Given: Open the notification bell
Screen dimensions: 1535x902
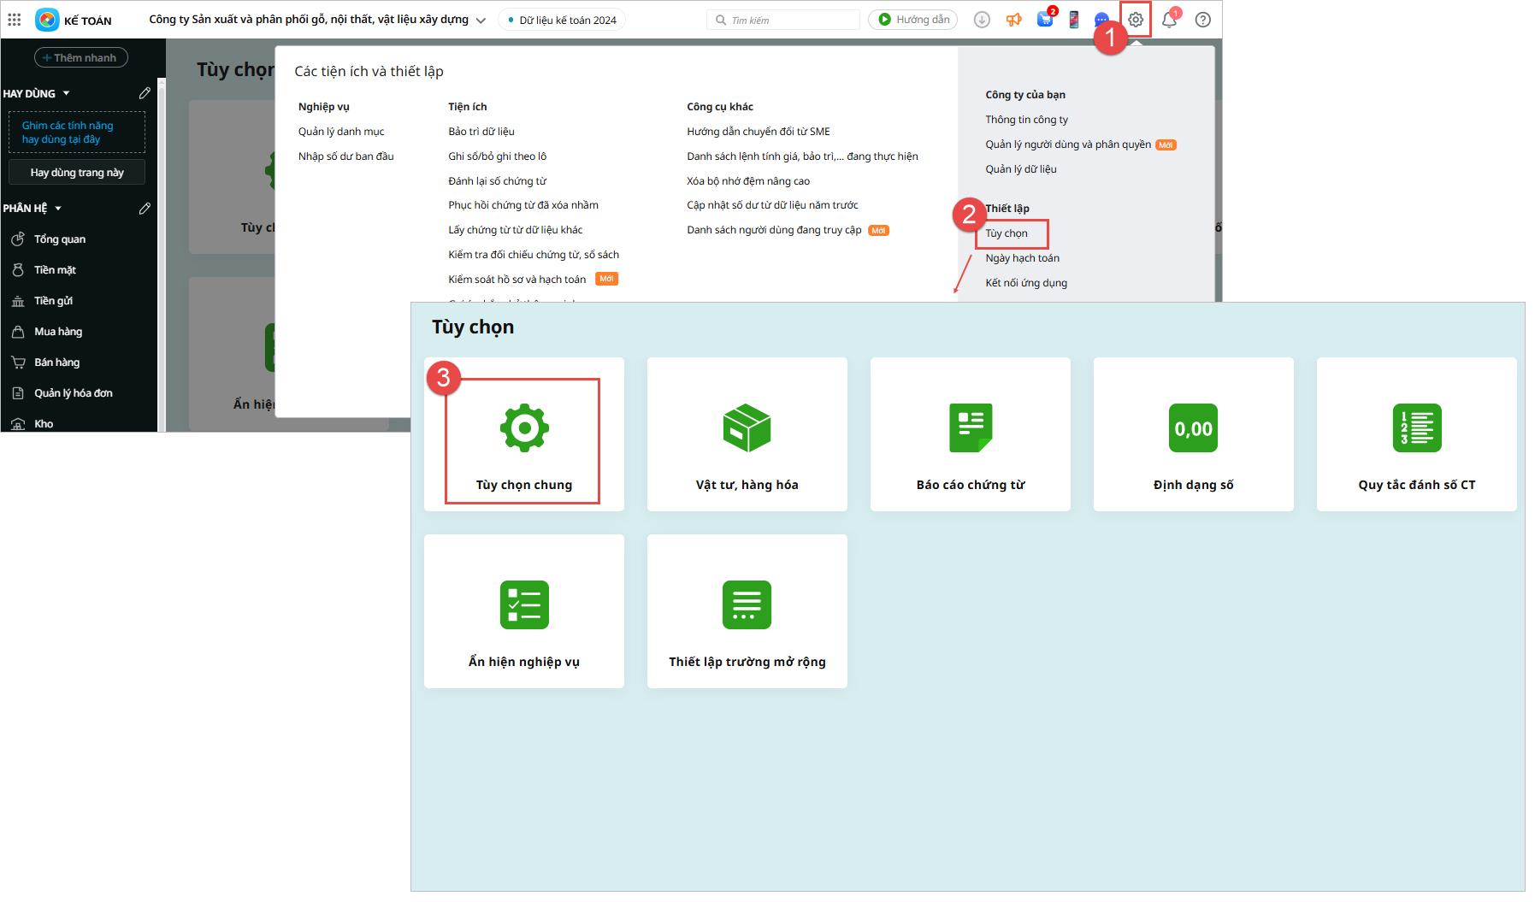Looking at the screenshot, I should coord(1169,20).
